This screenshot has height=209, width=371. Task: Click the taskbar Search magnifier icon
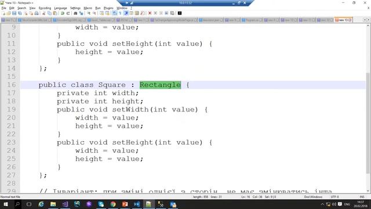(x=17, y=204)
